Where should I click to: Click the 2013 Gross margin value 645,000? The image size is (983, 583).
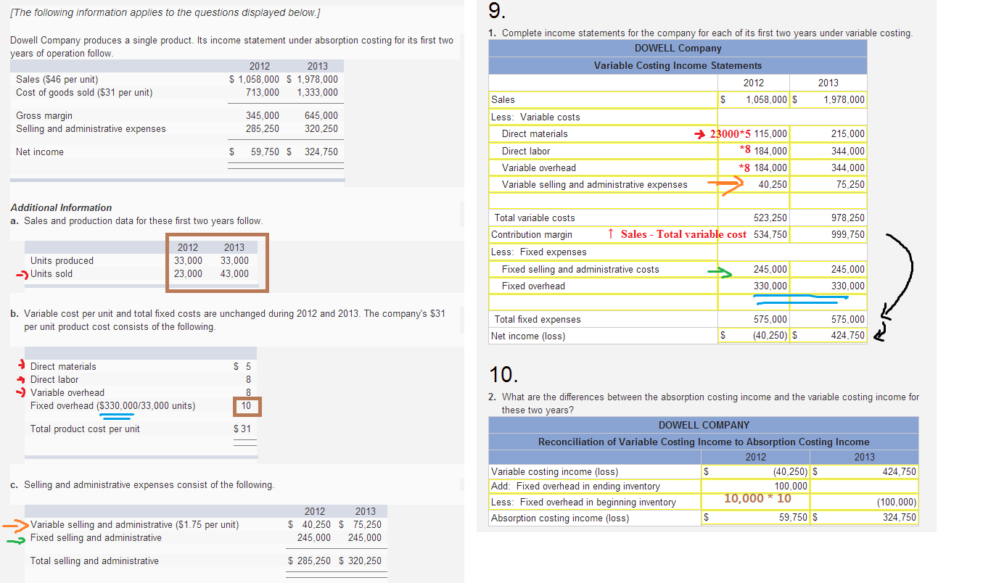[x=321, y=115]
